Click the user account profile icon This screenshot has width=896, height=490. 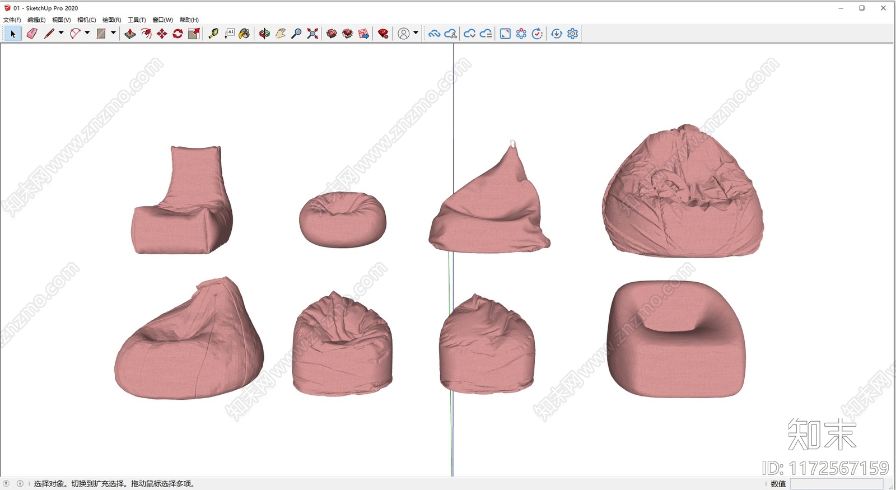pyautogui.click(x=403, y=34)
